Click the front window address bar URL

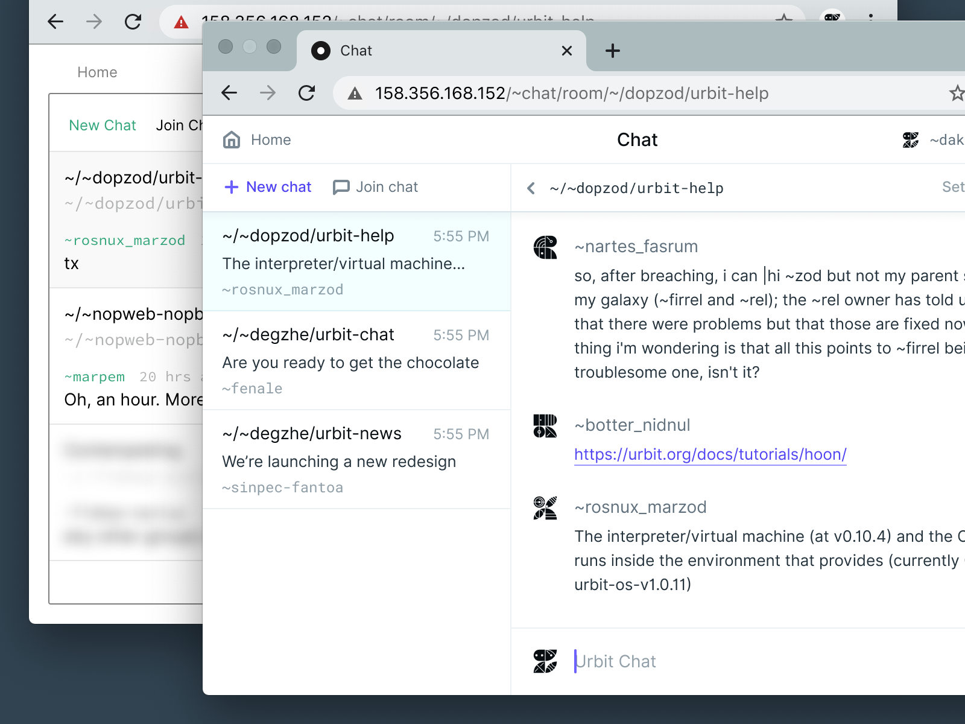coord(572,94)
